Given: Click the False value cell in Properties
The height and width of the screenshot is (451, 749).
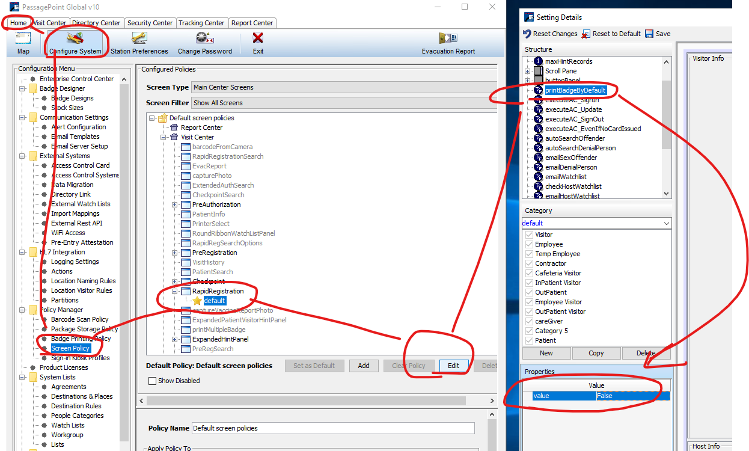Looking at the screenshot, I should point(633,396).
